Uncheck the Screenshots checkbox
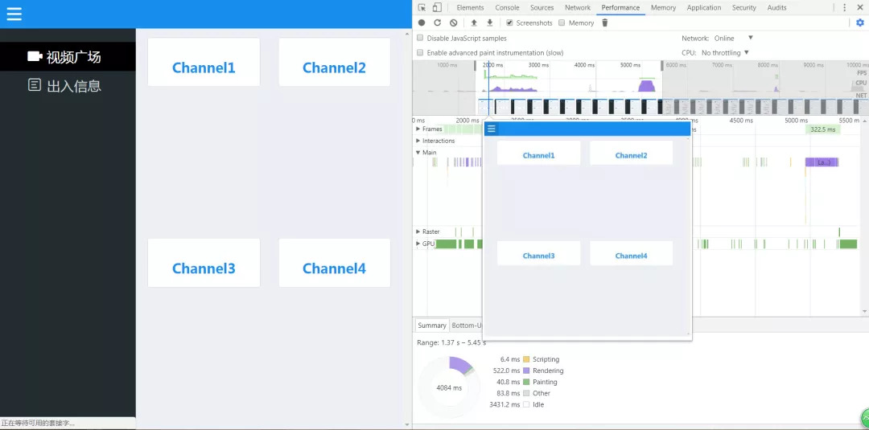The image size is (869, 430). 509,23
